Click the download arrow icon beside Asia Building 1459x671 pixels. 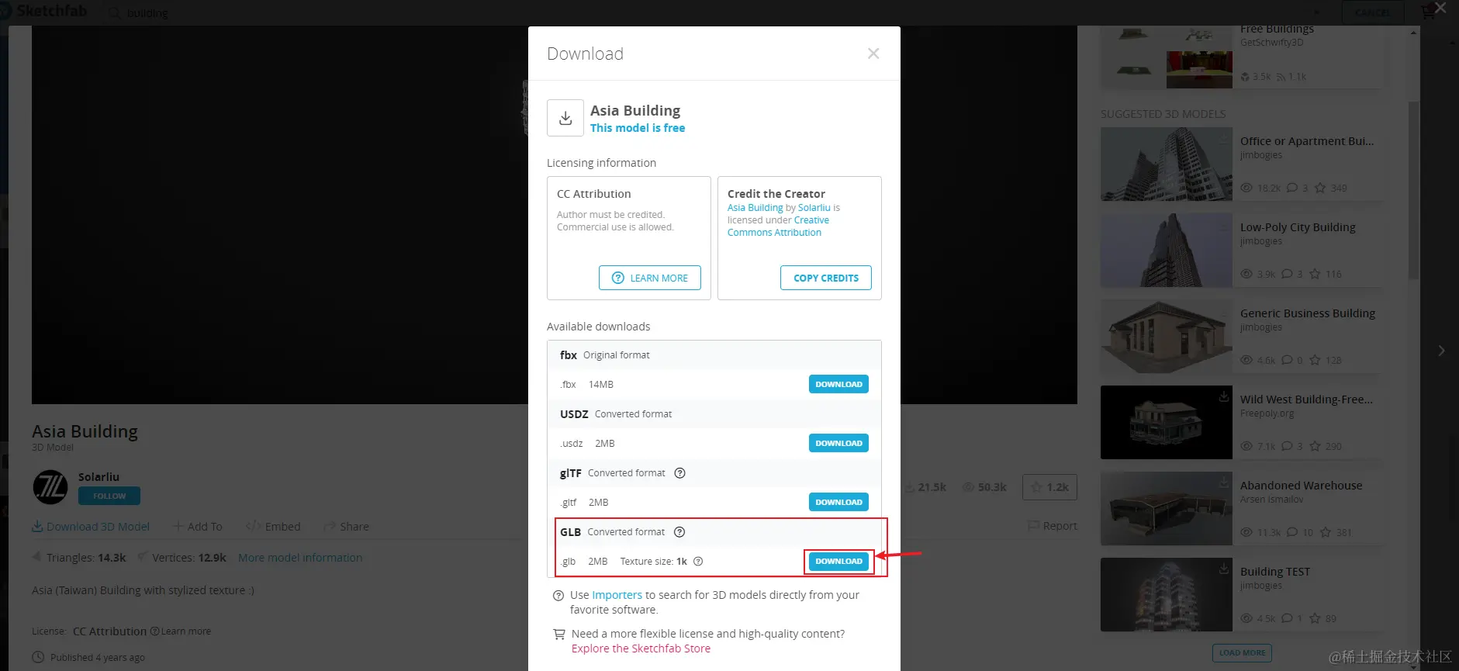565,118
